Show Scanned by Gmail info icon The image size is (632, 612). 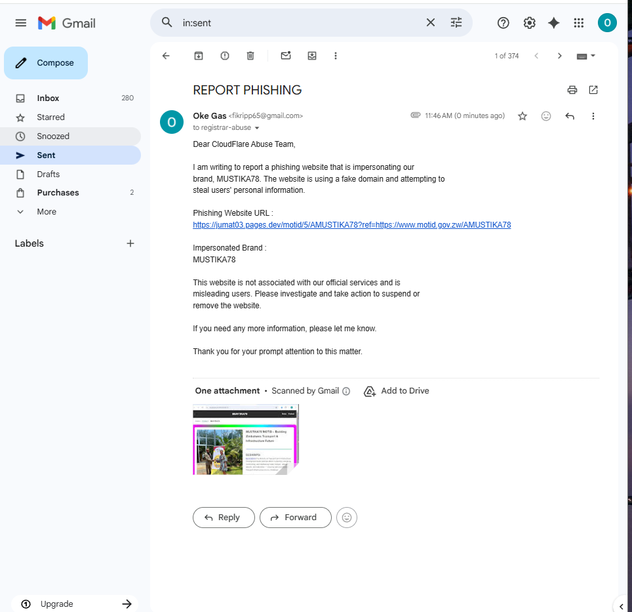point(346,391)
